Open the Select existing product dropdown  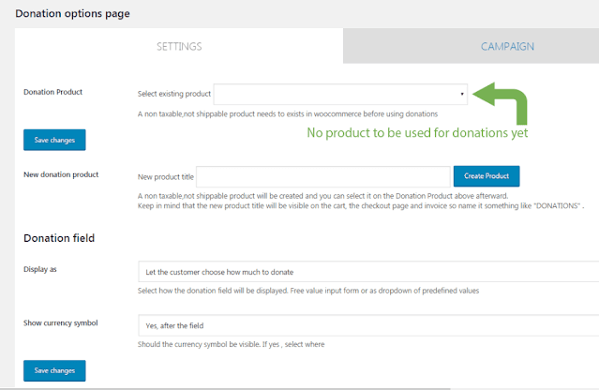pyautogui.click(x=341, y=94)
